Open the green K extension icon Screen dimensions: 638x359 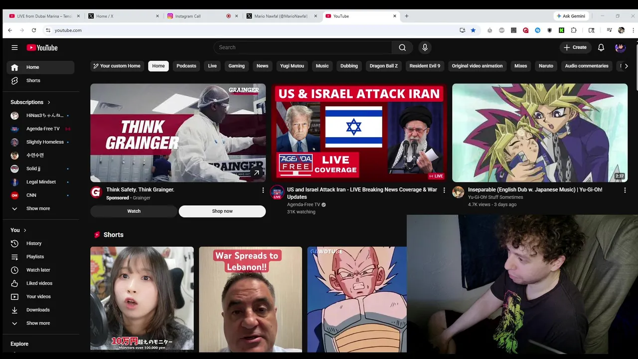[x=562, y=30]
